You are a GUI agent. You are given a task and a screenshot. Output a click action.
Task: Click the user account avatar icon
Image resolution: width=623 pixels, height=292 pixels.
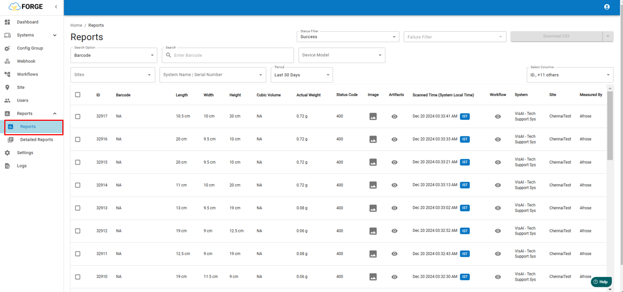click(607, 7)
